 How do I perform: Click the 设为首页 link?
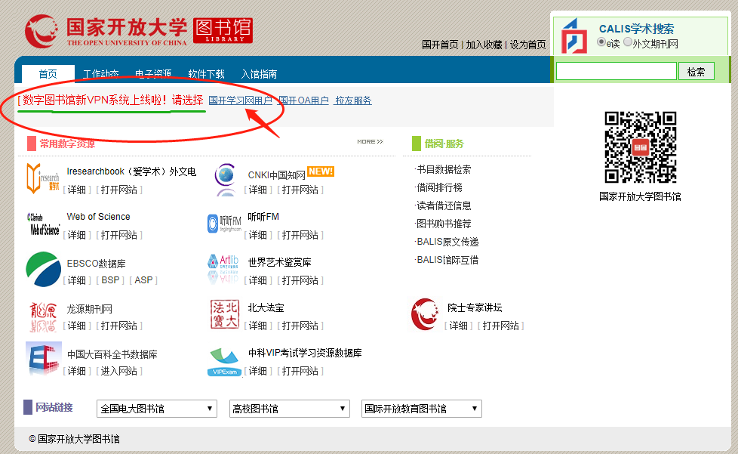coord(527,45)
